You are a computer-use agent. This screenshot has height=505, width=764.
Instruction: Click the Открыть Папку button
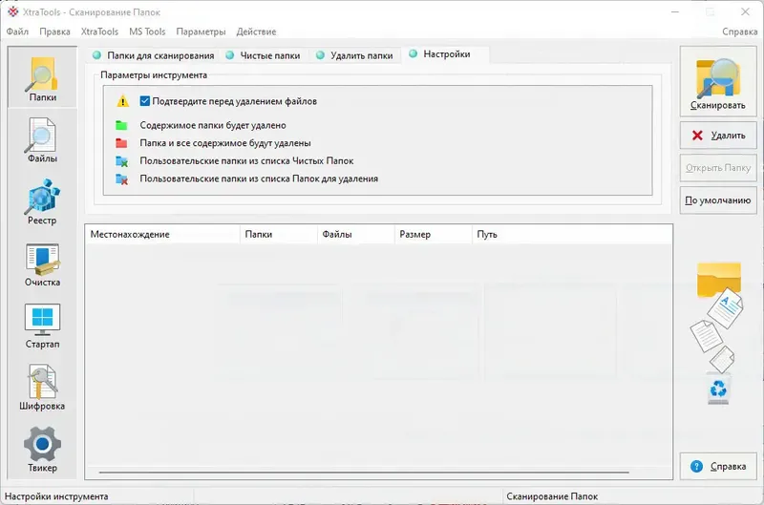718,167
